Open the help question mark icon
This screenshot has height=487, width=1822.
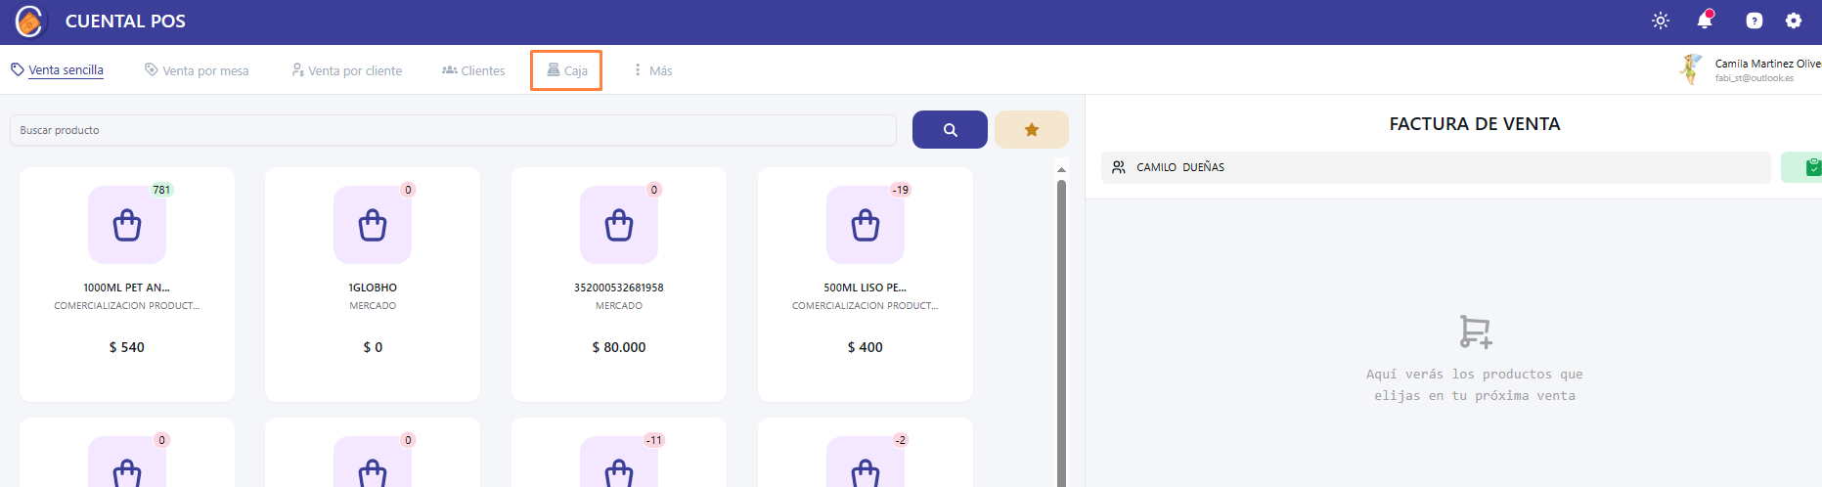point(1755,21)
